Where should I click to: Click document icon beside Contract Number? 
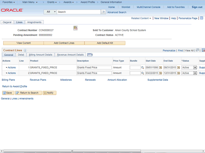click(x=76, y=28)
